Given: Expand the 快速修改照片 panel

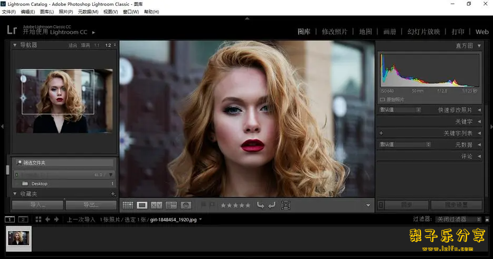Looking at the screenshot, I should [479, 110].
